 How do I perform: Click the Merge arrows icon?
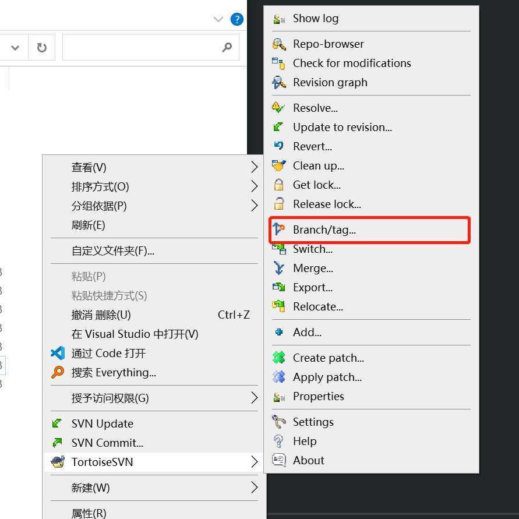pyautogui.click(x=278, y=268)
